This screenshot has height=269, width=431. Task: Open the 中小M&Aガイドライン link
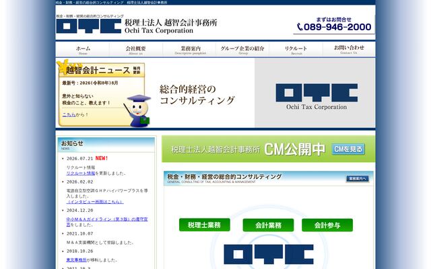[107, 222]
